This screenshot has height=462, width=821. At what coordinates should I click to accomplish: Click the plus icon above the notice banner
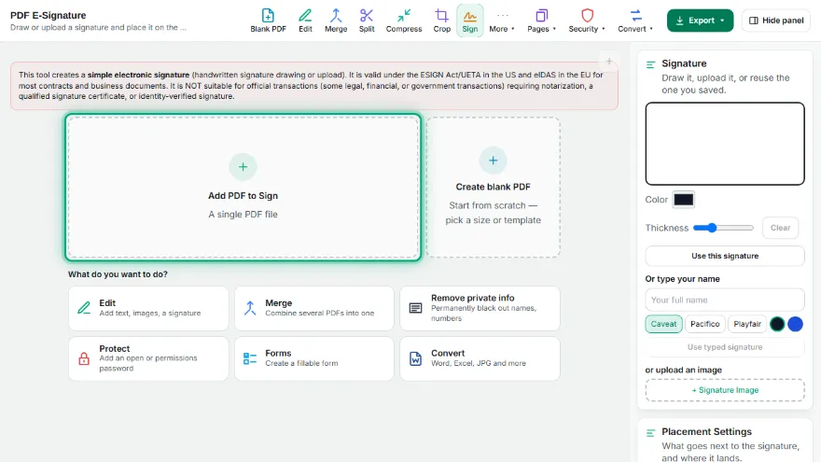(609, 62)
